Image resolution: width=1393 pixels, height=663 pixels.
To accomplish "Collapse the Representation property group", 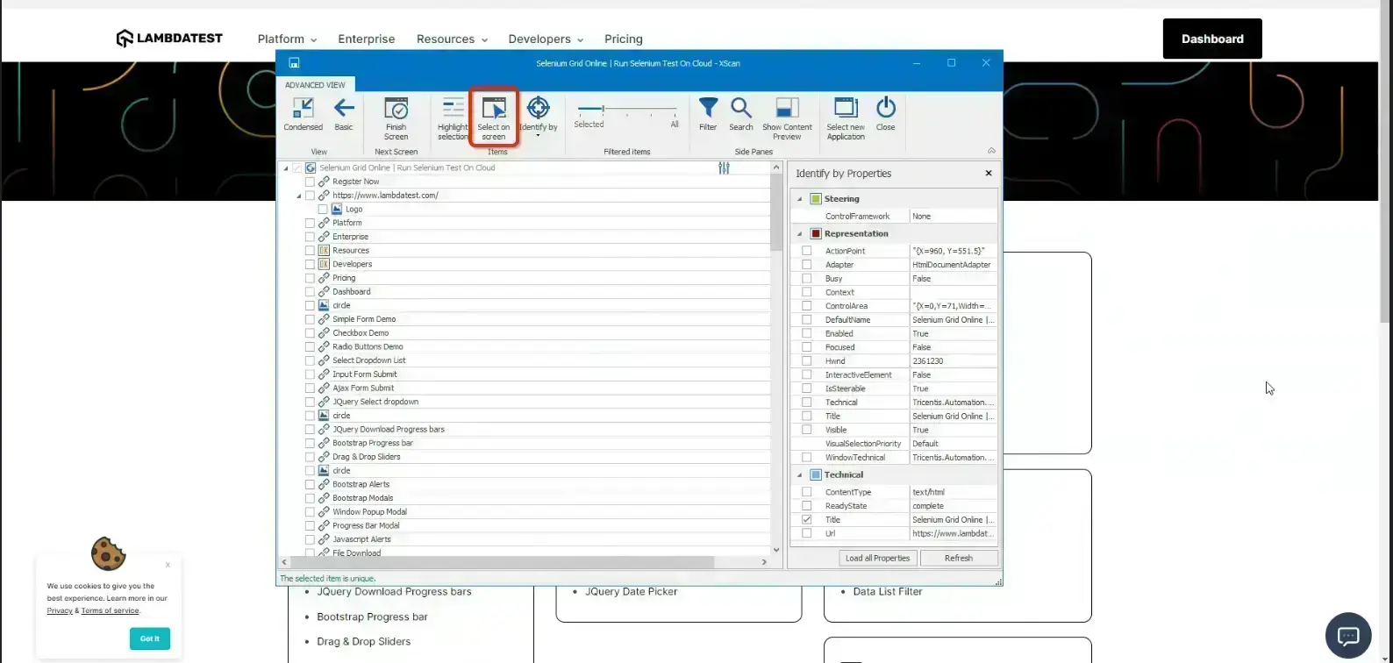I will [799, 234].
